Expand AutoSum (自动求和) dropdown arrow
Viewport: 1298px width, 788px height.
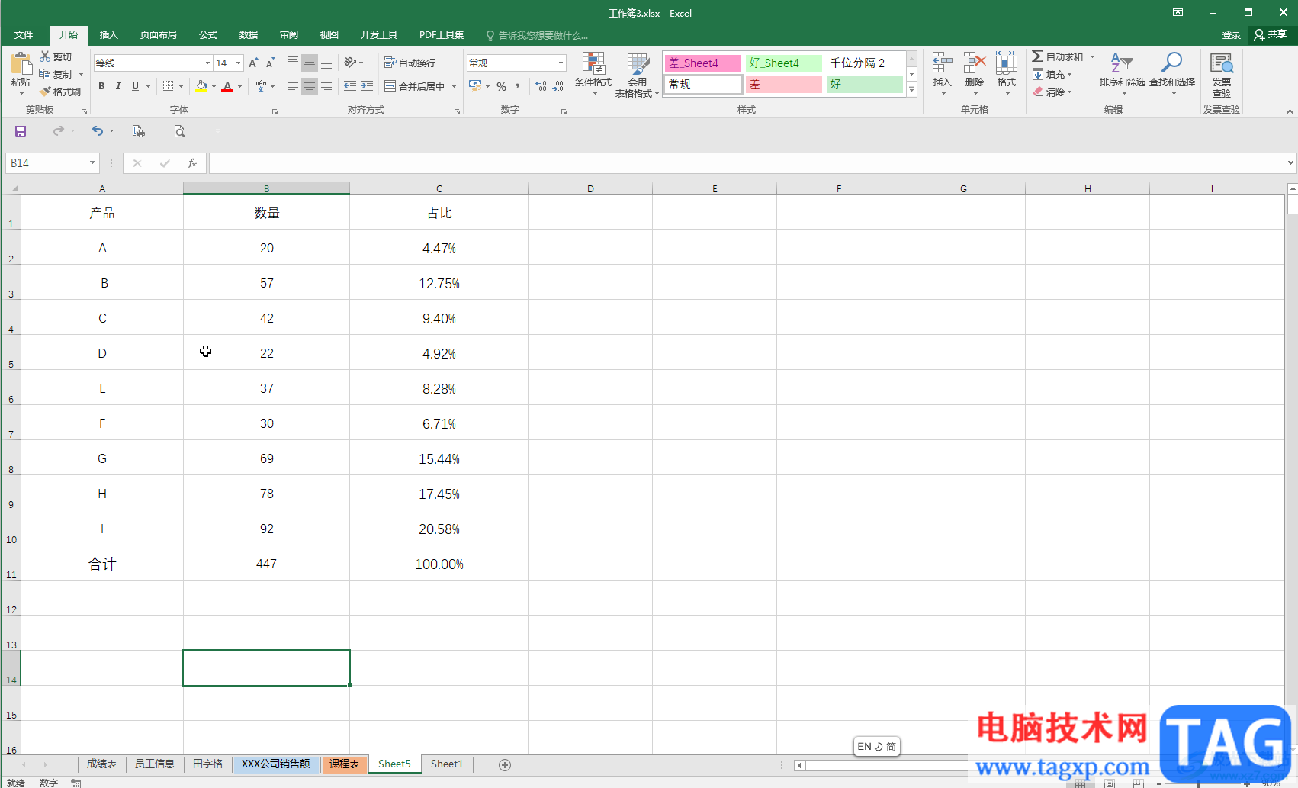click(1092, 56)
